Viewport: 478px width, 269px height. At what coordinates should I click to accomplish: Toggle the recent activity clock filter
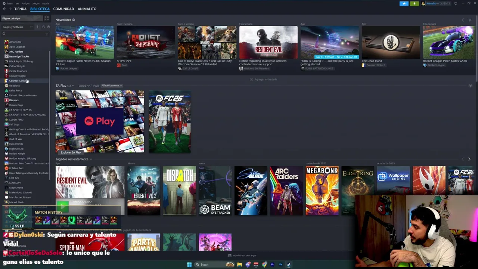click(x=43, y=27)
